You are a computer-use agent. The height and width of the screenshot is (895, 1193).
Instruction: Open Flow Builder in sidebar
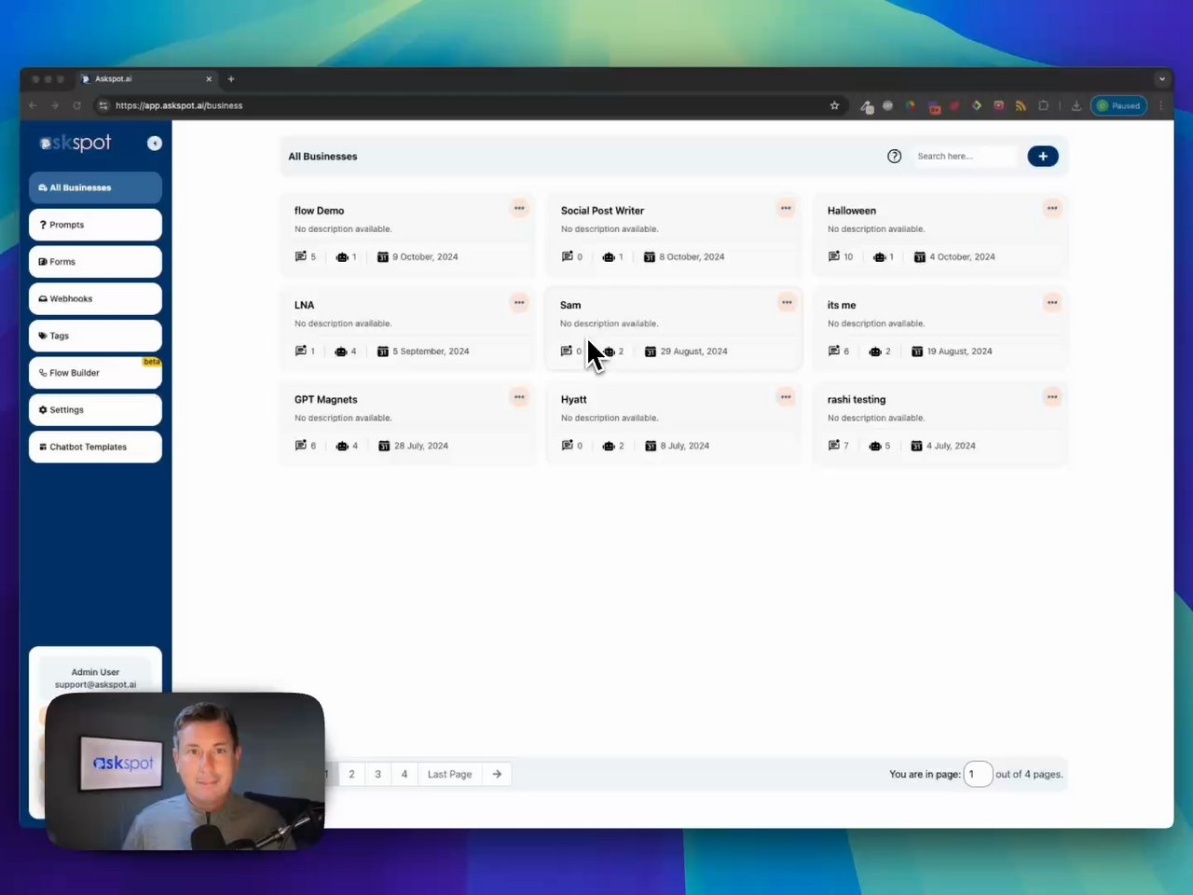click(x=95, y=373)
